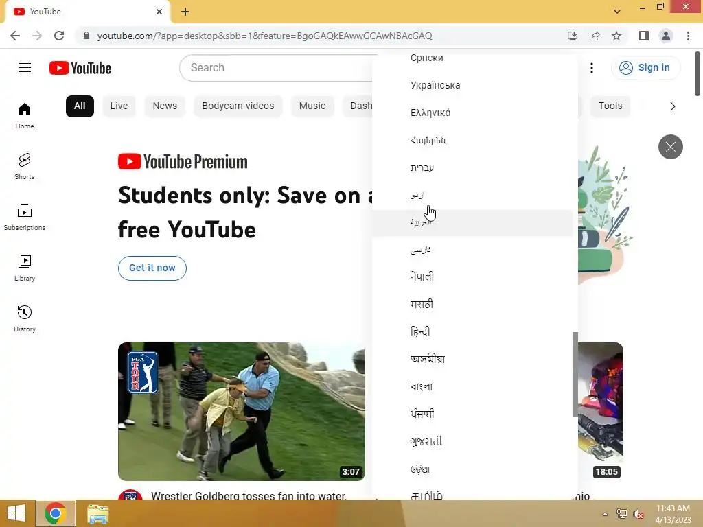The width and height of the screenshot is (703, 527).
Task: Bookmark this page with the star icon
Action: [616, 36]
